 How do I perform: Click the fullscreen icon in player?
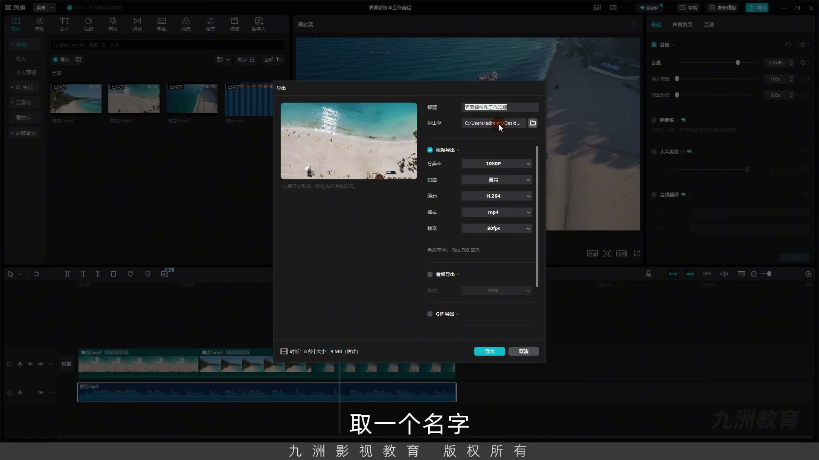coord(637,253)
